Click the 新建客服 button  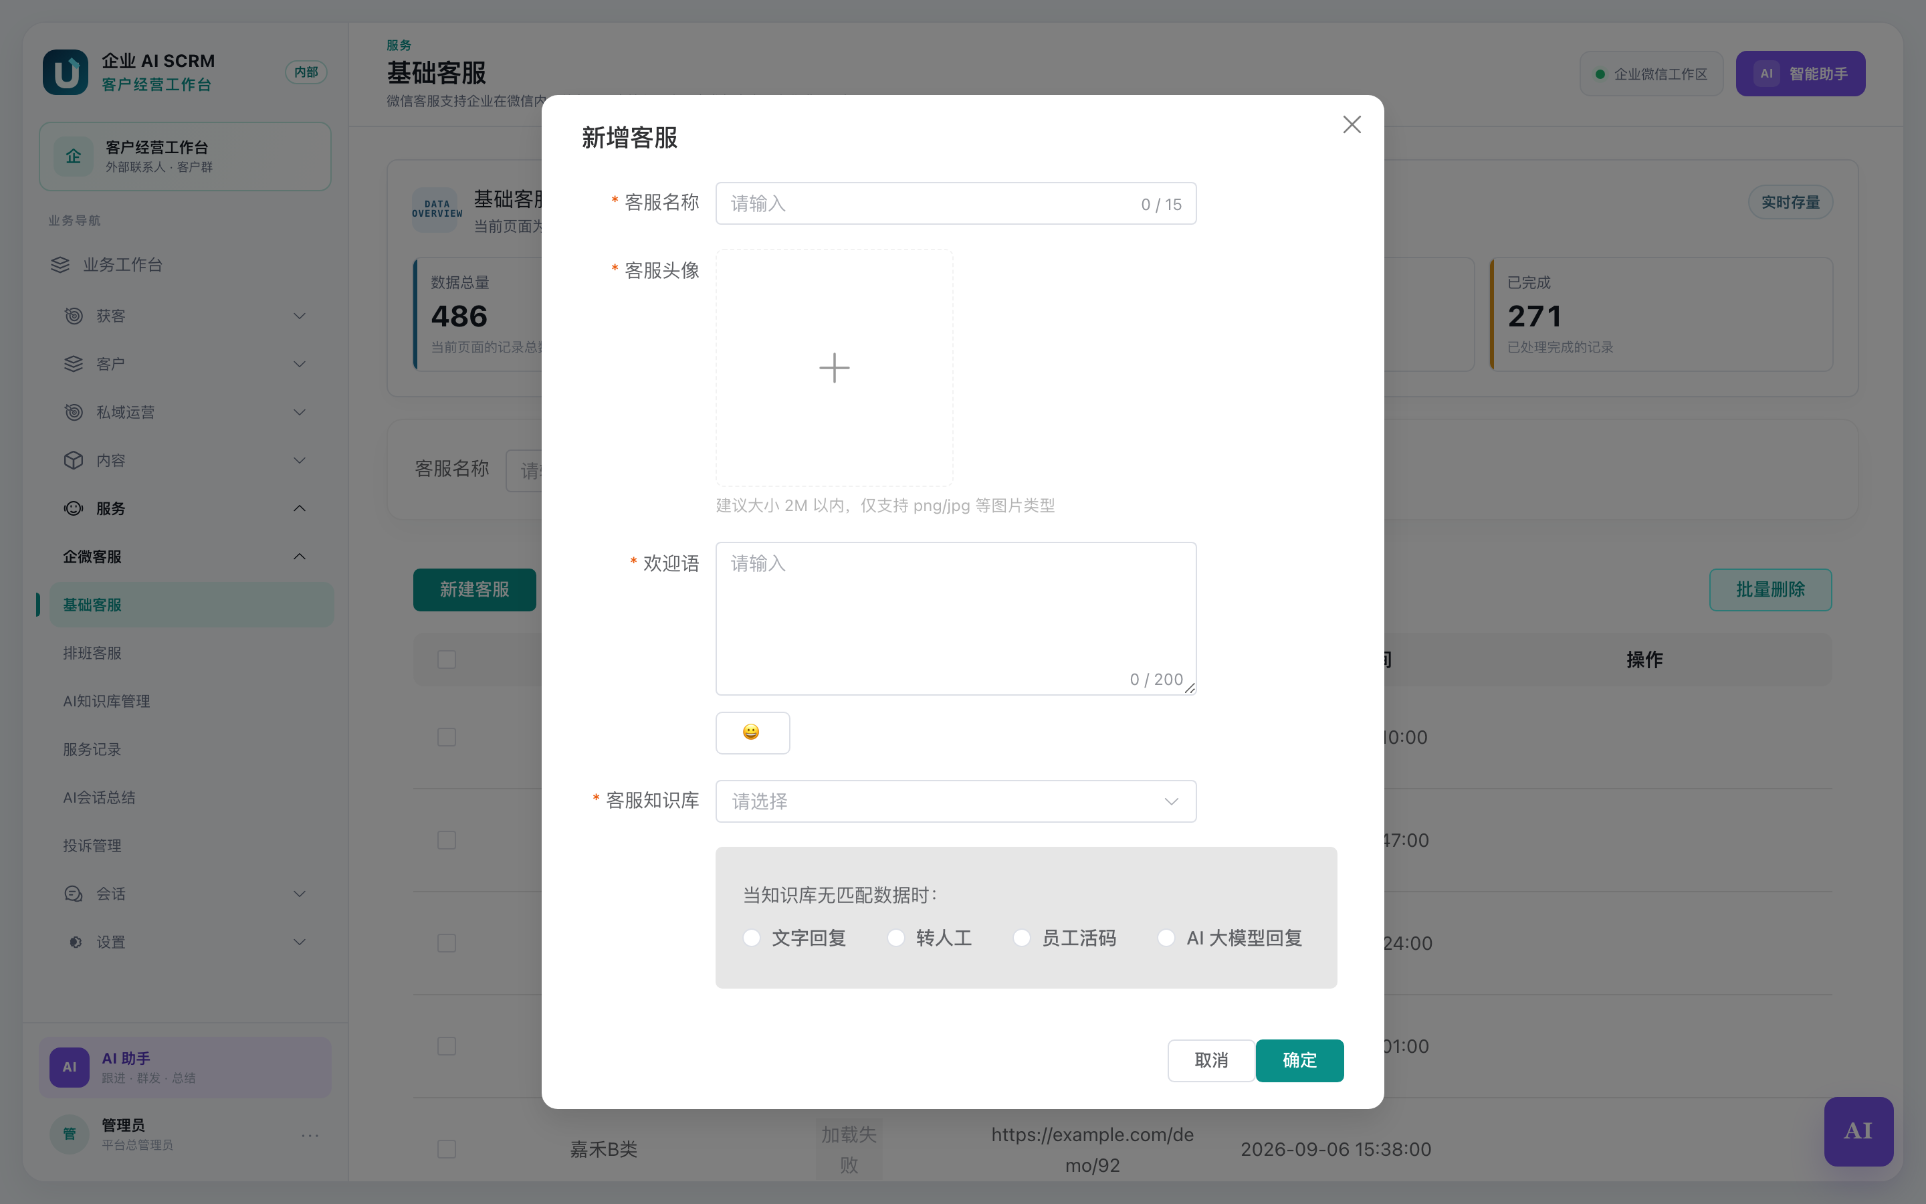pos(474,589)
